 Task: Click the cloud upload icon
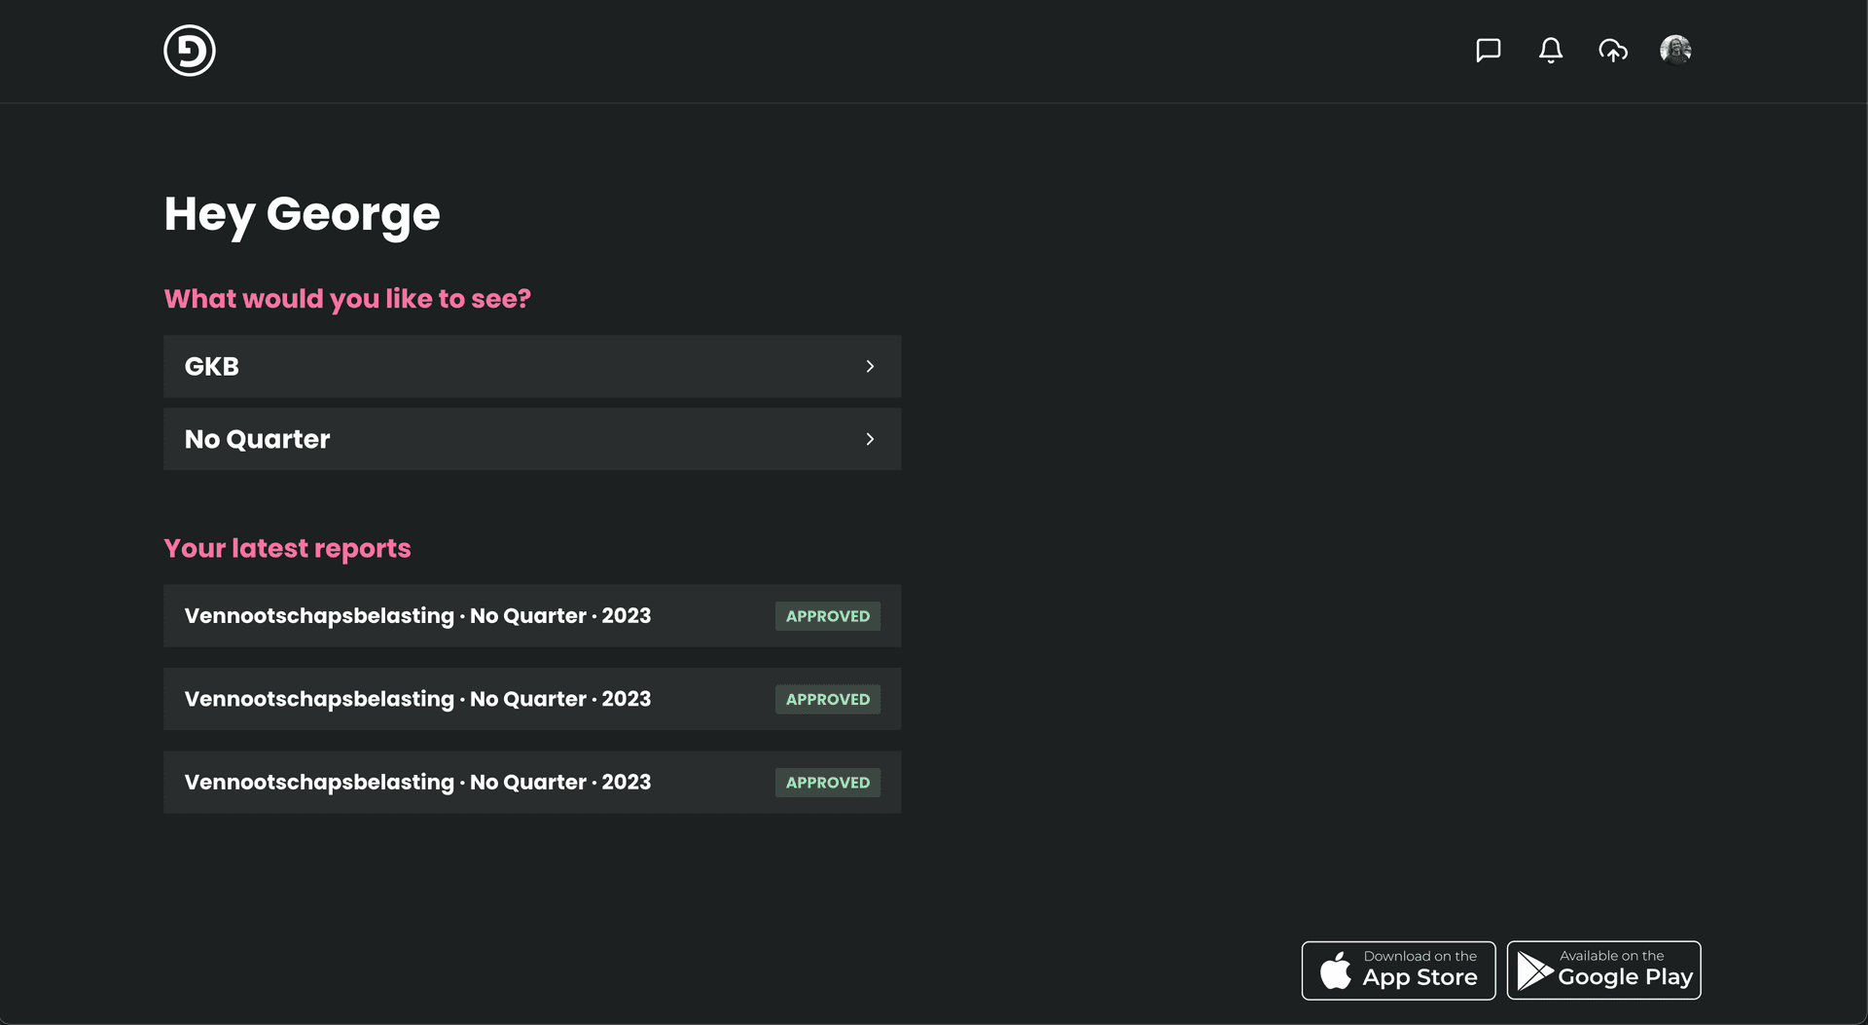(x=1612, y=51)
